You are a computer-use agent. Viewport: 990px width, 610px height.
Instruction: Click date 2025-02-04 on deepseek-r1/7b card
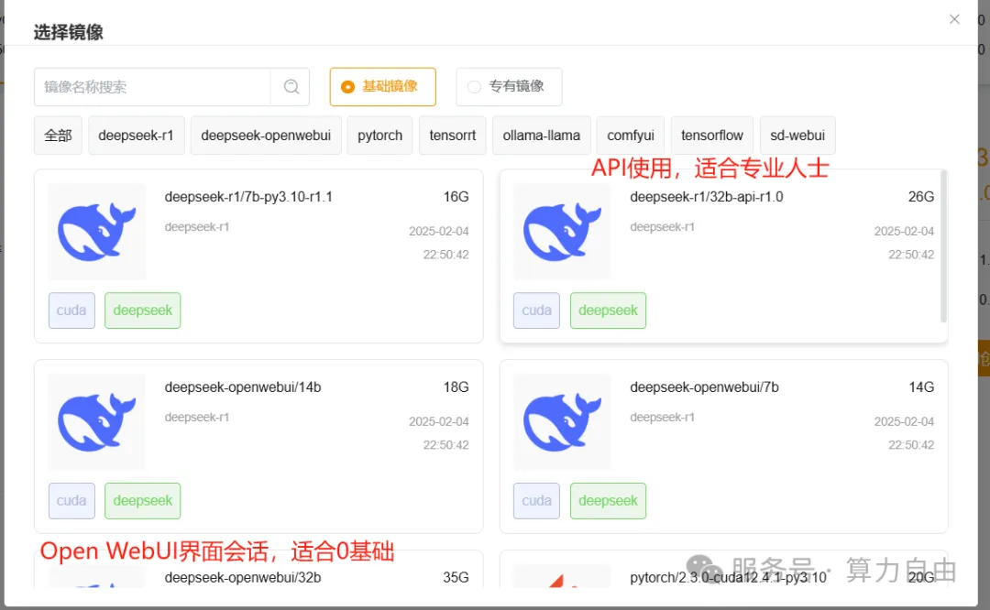439,232
